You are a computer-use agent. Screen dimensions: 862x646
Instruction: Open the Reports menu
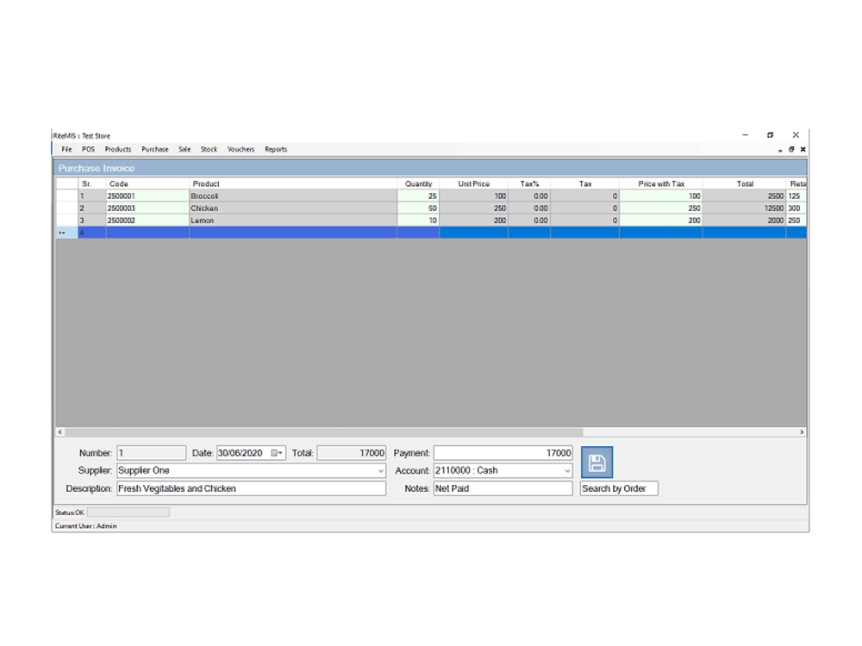[275, 149]
